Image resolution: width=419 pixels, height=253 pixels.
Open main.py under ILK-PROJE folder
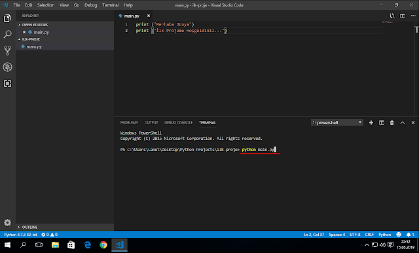[65, 46]
